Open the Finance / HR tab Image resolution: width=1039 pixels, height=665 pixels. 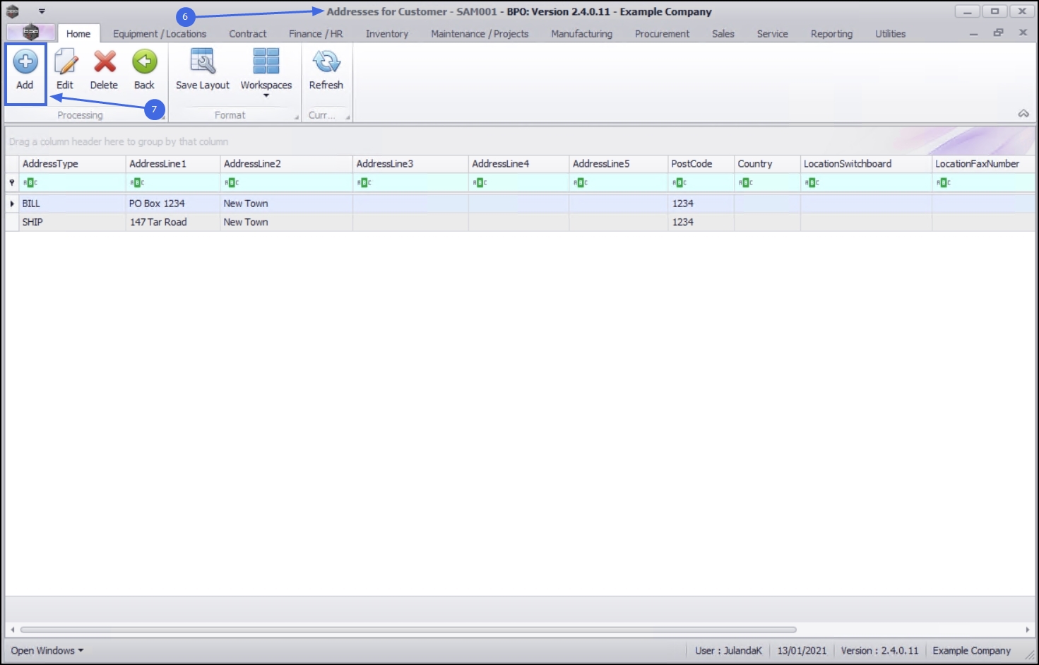click(x=316, y=34)
